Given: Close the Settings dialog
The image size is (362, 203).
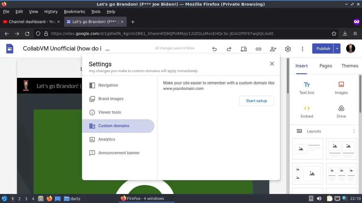Looking at the screenshot, I should point(272,64).
